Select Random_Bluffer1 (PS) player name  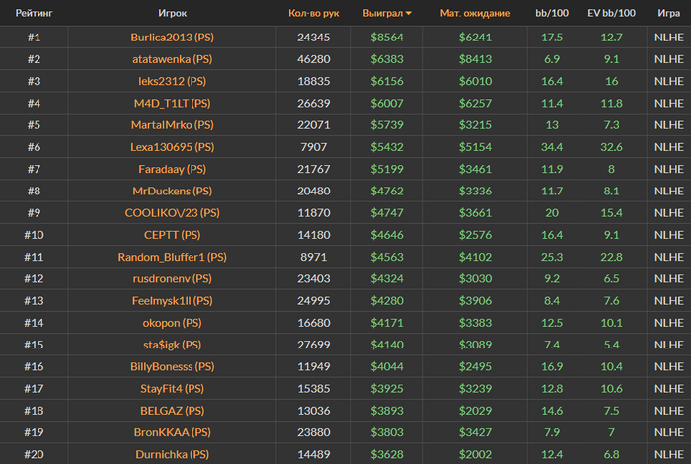coord(173,257)
